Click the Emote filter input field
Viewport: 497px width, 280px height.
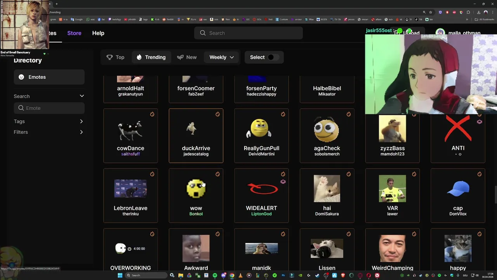tap(49, 108)
